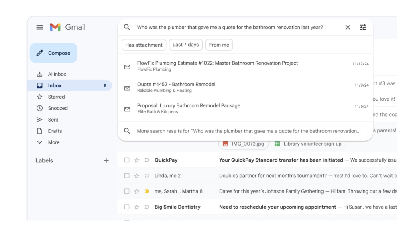Go to the Inbox folder
411x229 pixels.
tap(69, 85)
